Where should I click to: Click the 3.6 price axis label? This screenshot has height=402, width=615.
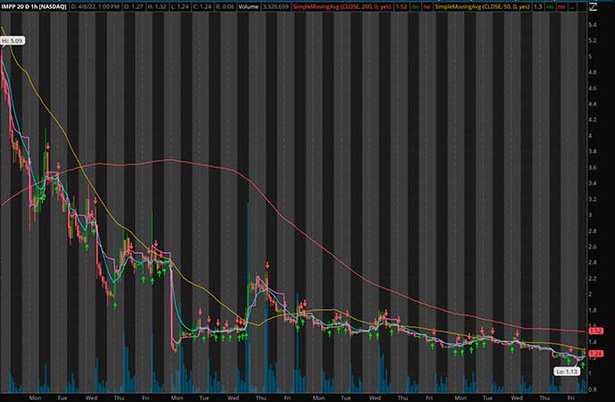[x=593, y=167]
